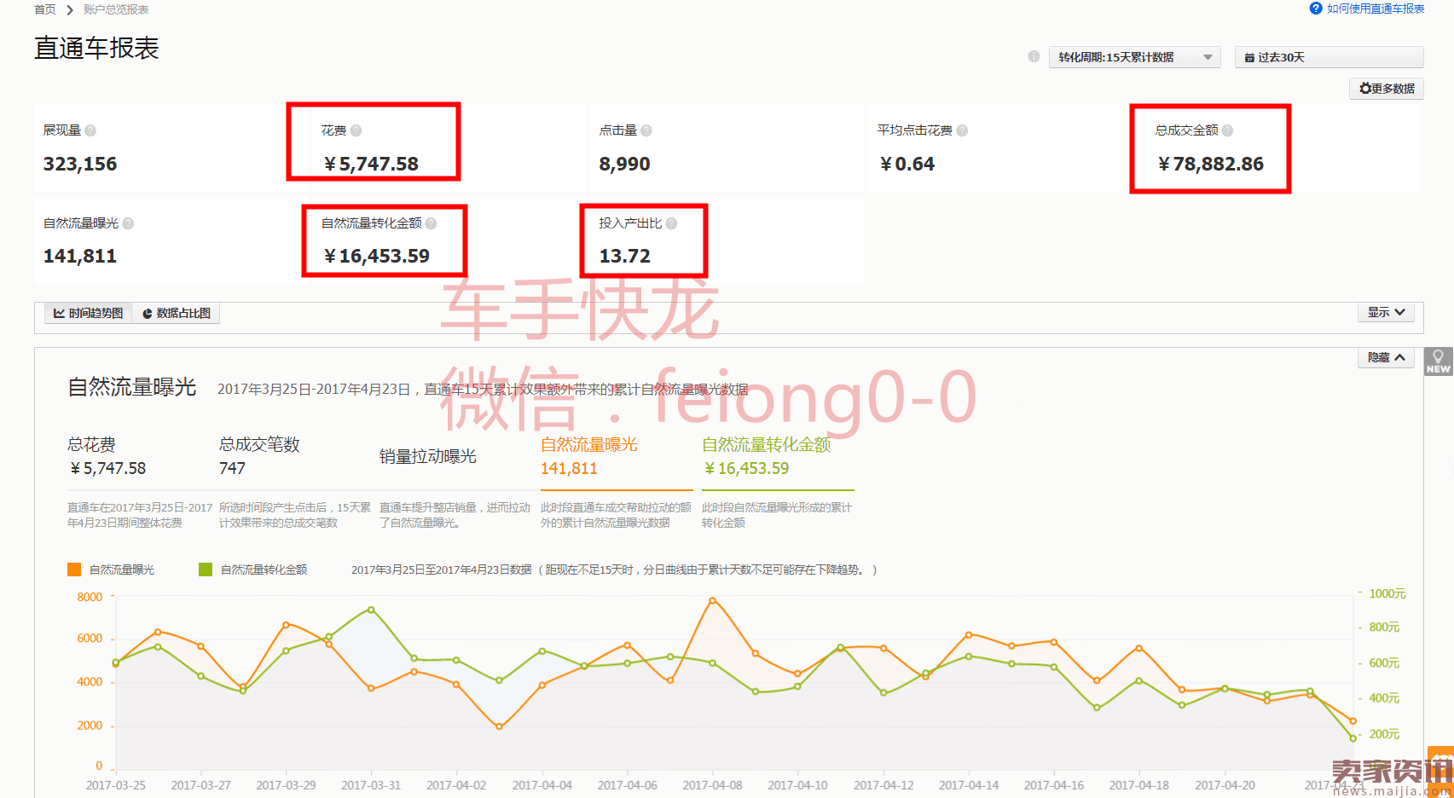Image resolution: width=1454 pixels, height=798 pixels.
Task: Click the info icon beside 转化周期 dropdown
Action: coord(1034,56)
